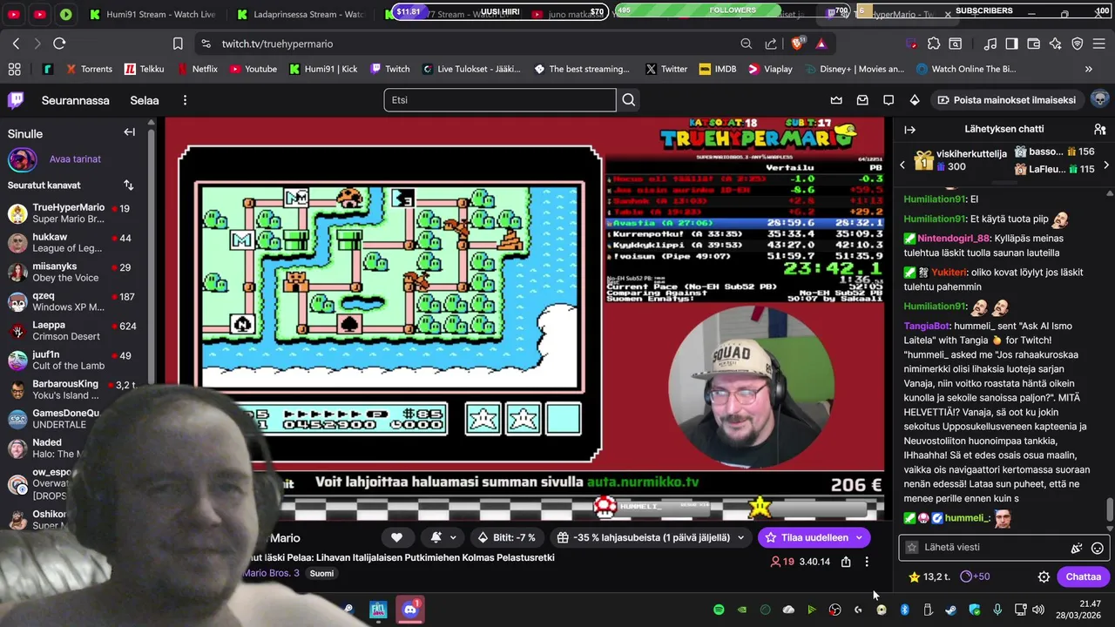This screenshot has width=1115, height=627.
Task: Click the Steam tray icon
Action: tap(951, 610)
